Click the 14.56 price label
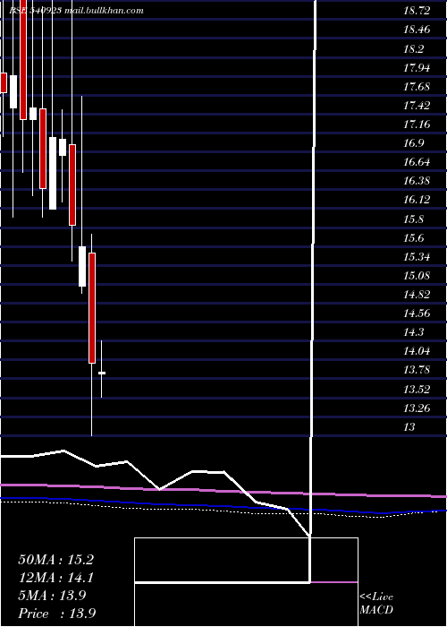Image resolution: width=447 pixels, height=627 pixels. click(417, 313)
